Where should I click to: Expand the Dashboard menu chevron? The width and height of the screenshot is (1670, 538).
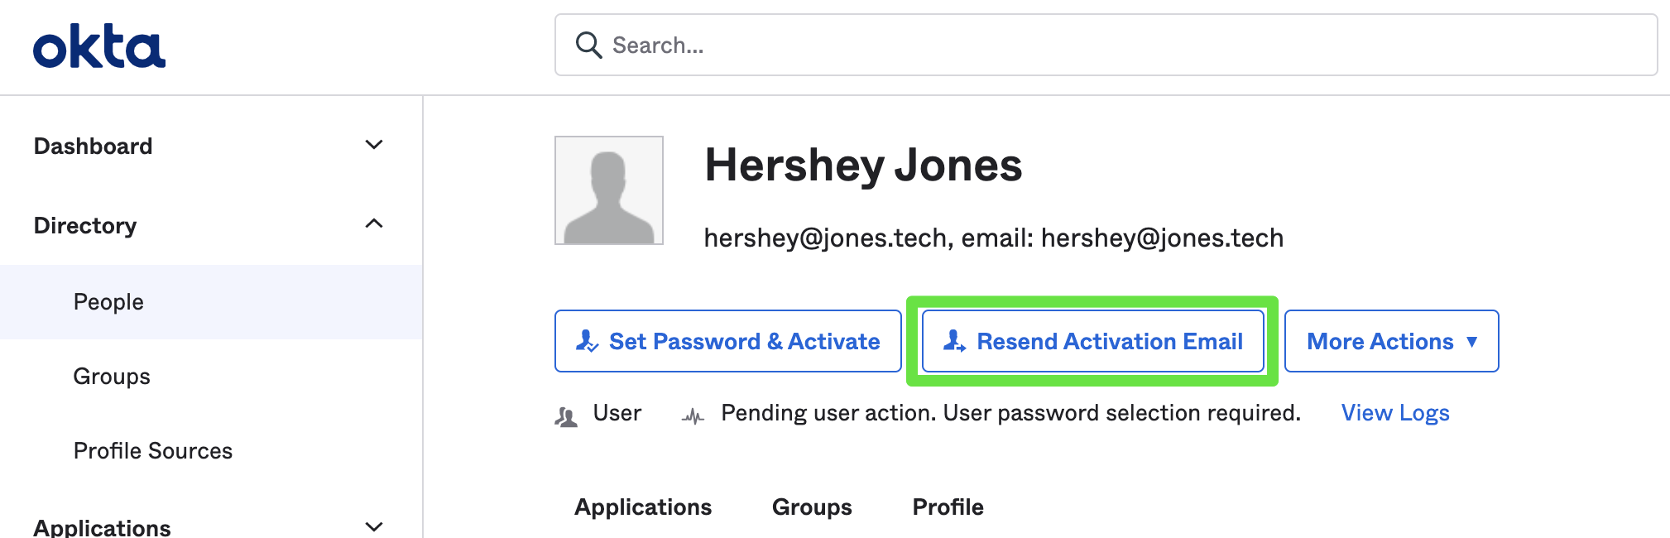pos(374,145)
